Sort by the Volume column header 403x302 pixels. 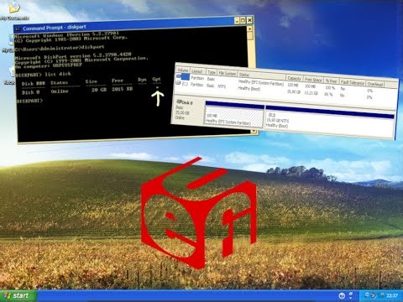point(183,70)
